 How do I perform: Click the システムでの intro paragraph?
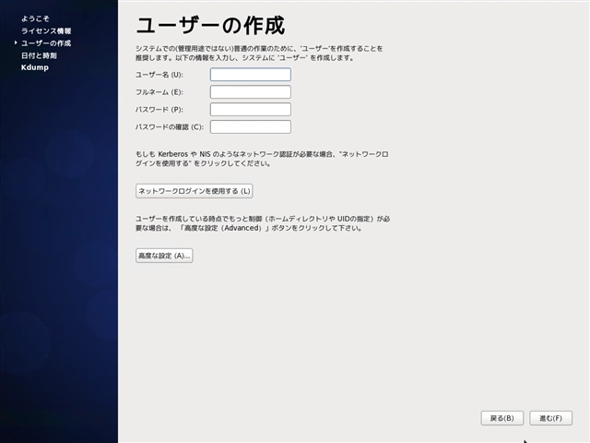[259, 54]
